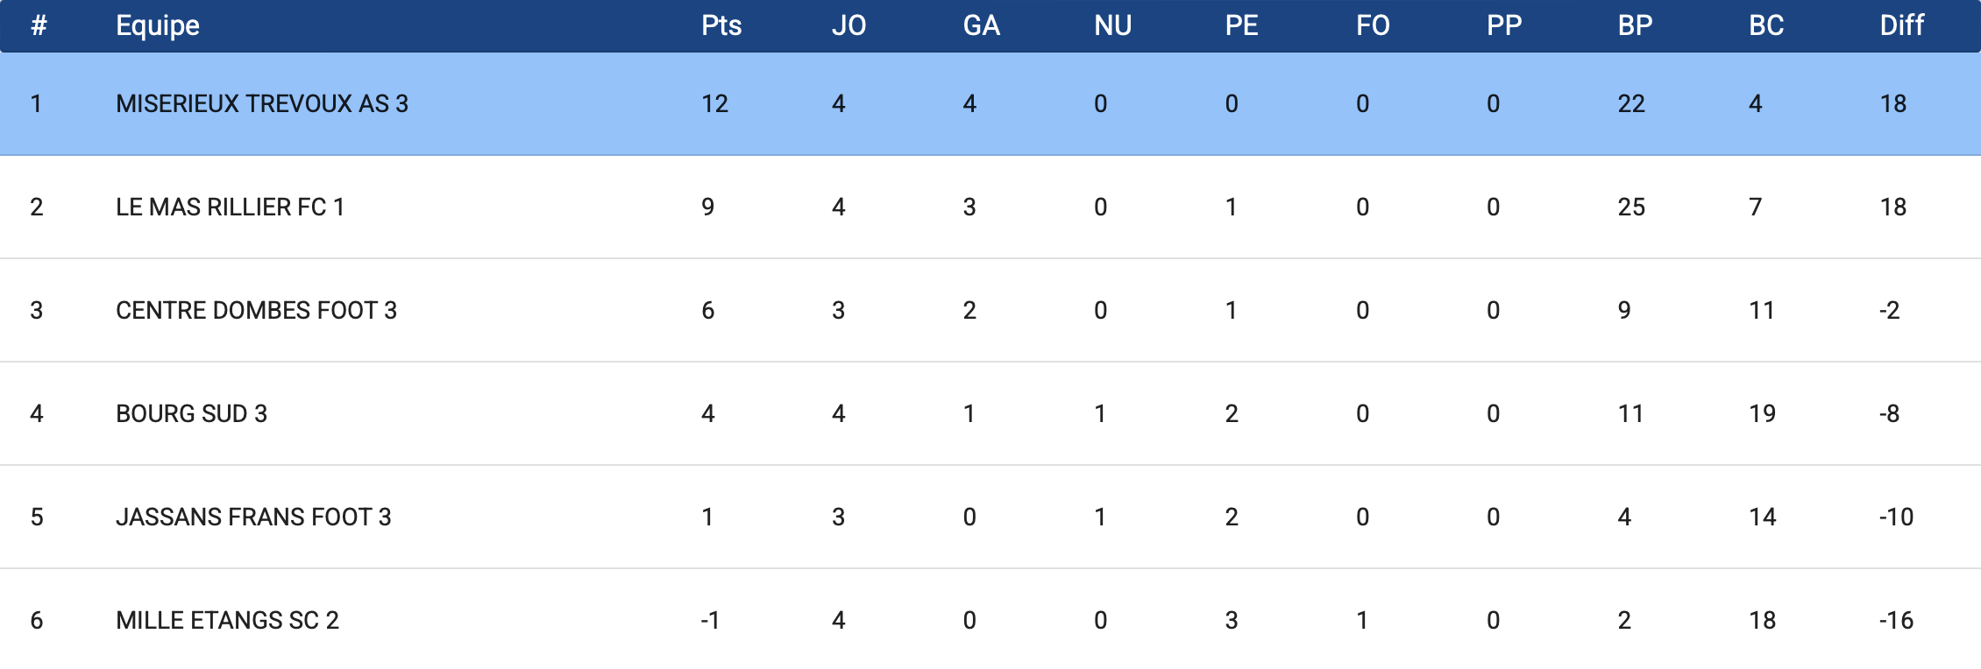This screenshot has height=669, width=1981.
Task: Click the # rank column header
Action: [x=39, y=25]
